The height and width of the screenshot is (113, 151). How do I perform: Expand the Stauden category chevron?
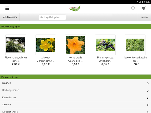(x=148, y=83)
